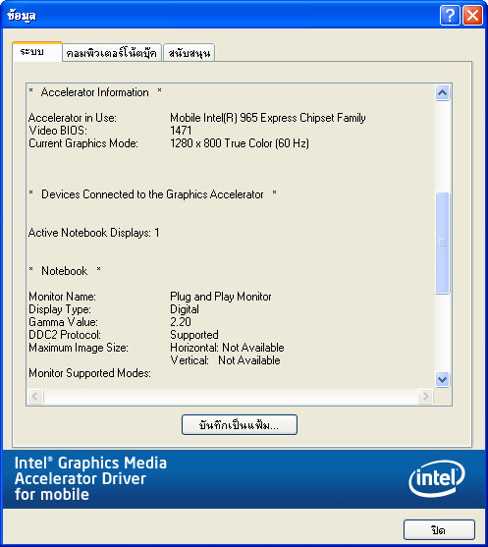Click the บันทึกเป็นแฟ้ม... button
The width and height of the screenshot is (488, 547).
(240, 424)
